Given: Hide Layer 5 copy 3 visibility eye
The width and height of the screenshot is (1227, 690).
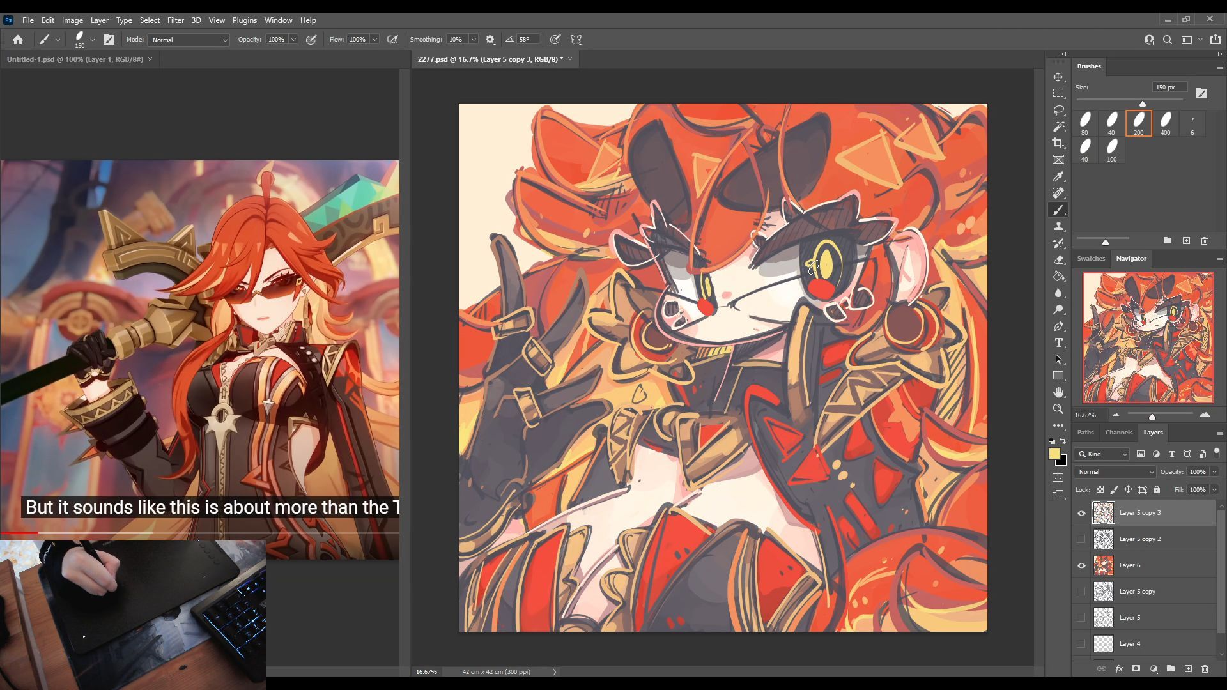Looking at the screenshot, I should (x=1081, y=513).
